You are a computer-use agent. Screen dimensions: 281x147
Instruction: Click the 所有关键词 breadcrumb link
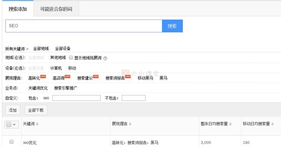[x=15, y=49]
